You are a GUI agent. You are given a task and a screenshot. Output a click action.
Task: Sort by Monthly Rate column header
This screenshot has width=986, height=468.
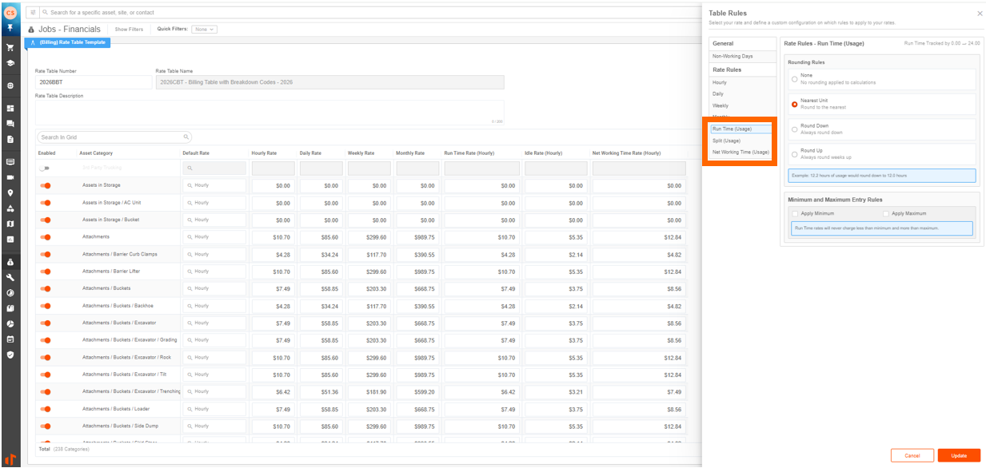click(x=410, y=153)
